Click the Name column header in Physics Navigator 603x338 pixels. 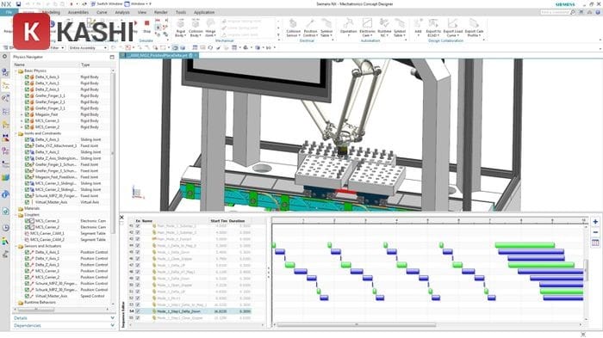[x=19, y=65]
